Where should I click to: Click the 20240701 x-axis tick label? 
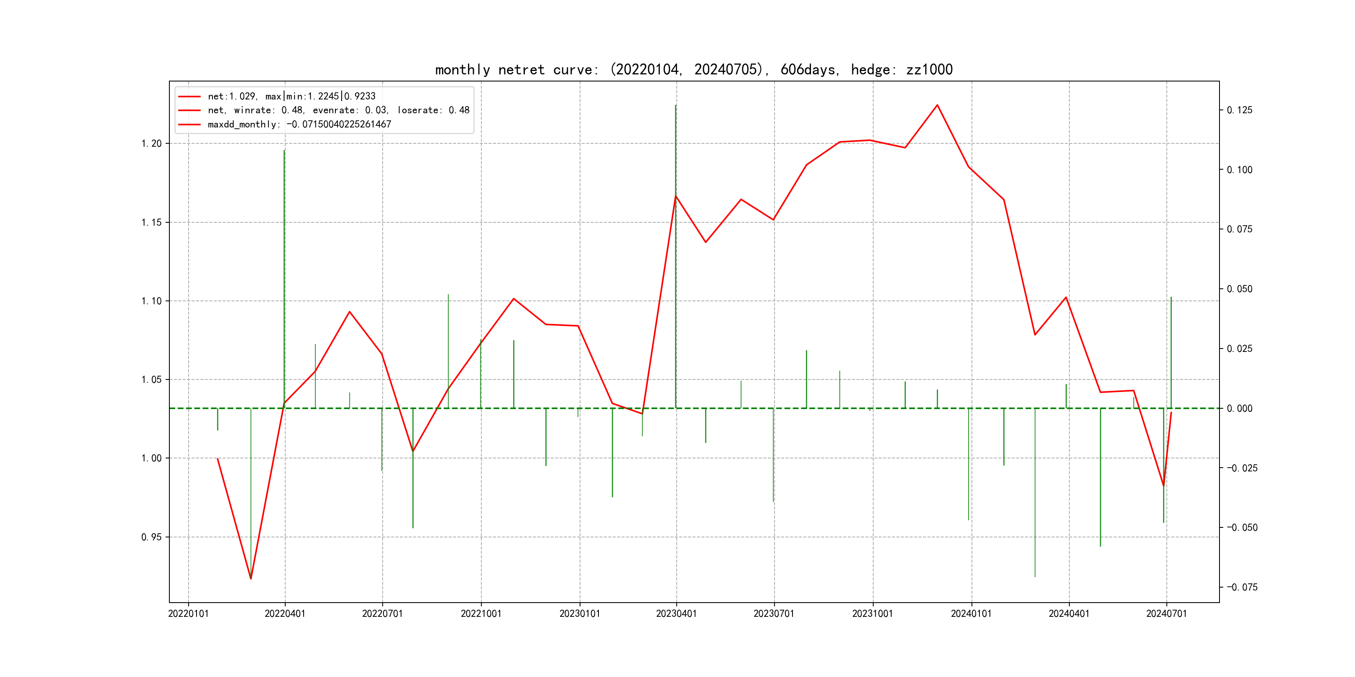(x=1166, y=614)
